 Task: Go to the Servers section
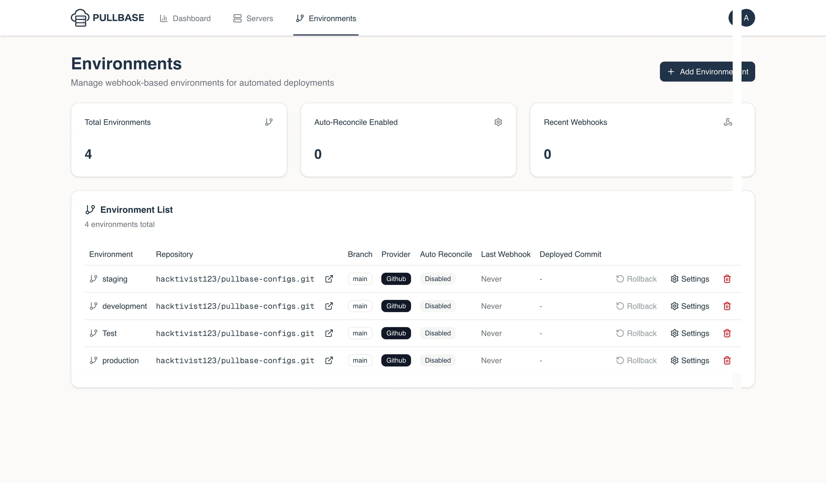(253, 18)
